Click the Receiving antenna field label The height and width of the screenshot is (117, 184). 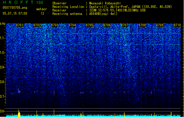pos(67,14)
